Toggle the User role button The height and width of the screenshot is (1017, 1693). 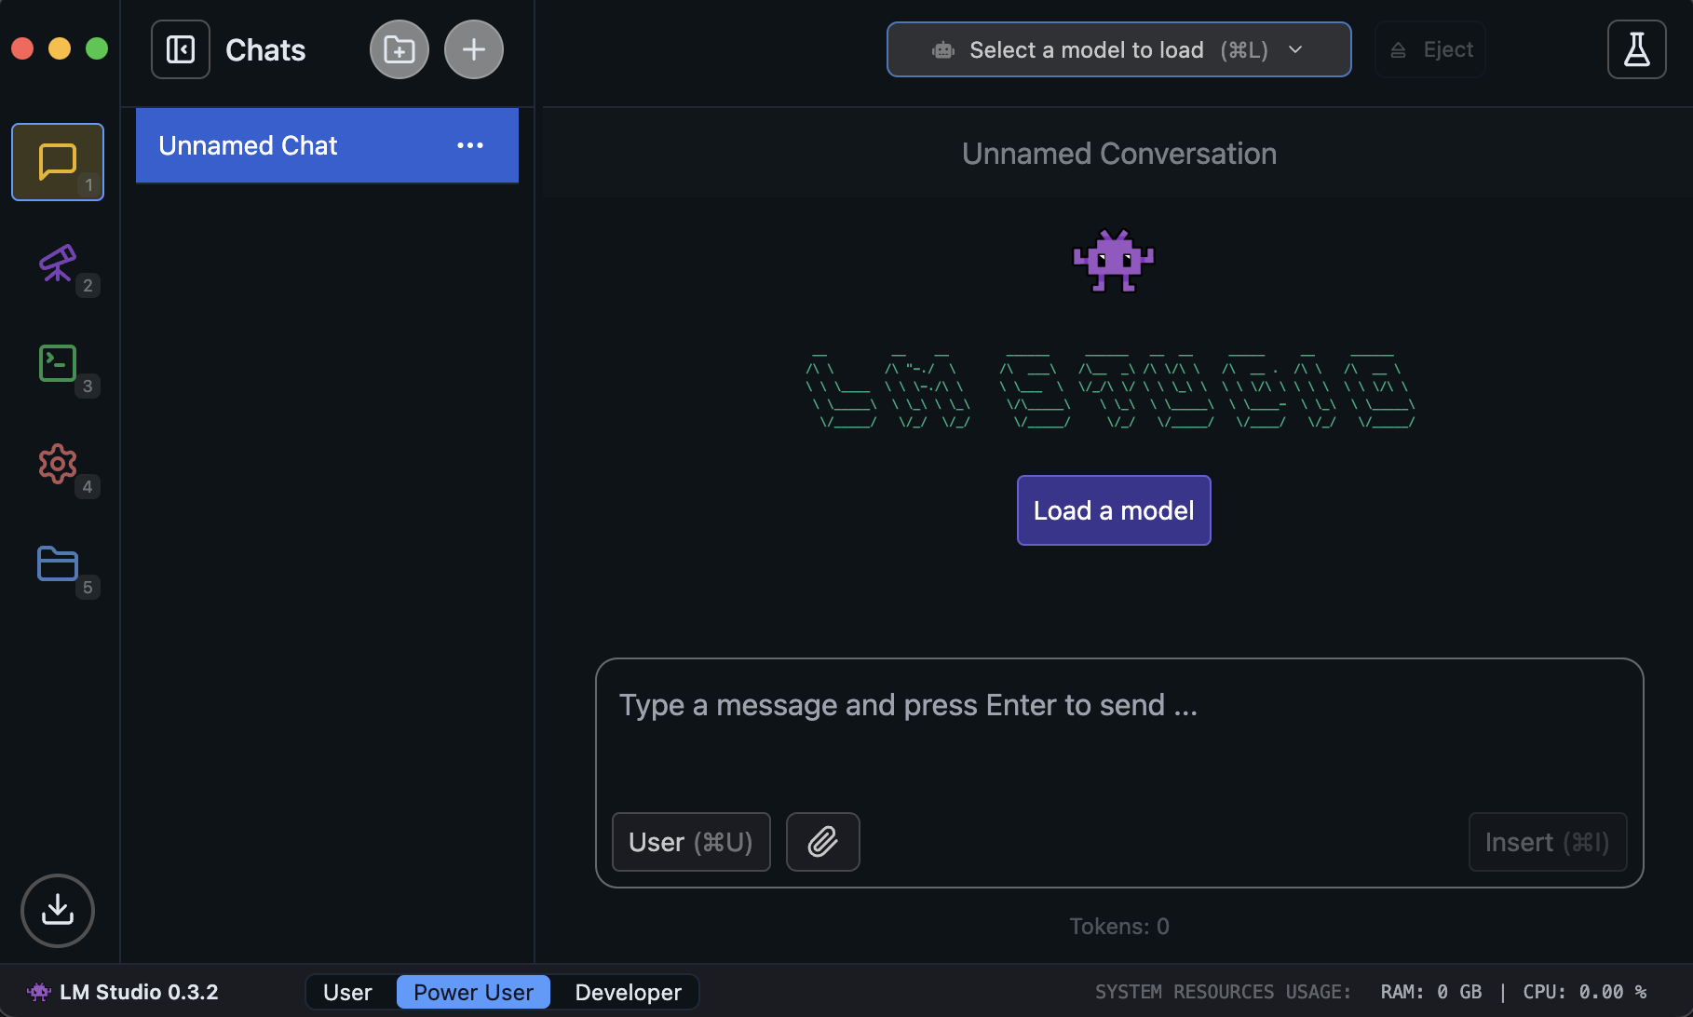click(x=691, y=842)
